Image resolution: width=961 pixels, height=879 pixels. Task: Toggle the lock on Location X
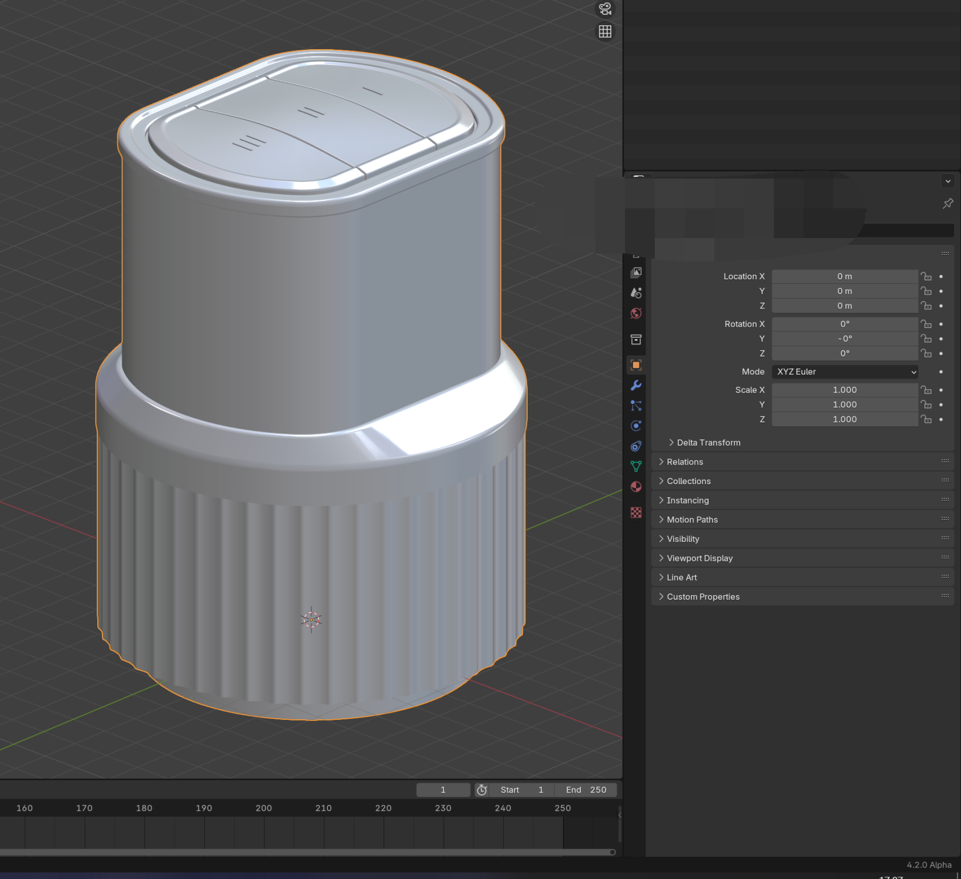coord(926,276)
